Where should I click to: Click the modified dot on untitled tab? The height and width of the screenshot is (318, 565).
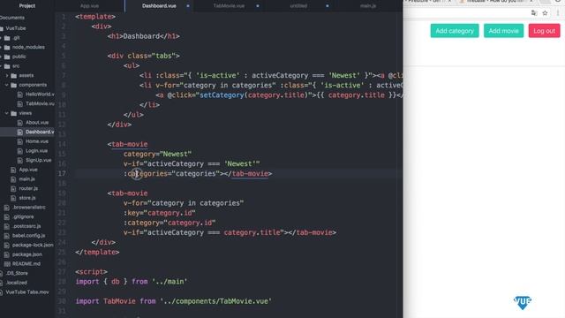tap(328, 6)
